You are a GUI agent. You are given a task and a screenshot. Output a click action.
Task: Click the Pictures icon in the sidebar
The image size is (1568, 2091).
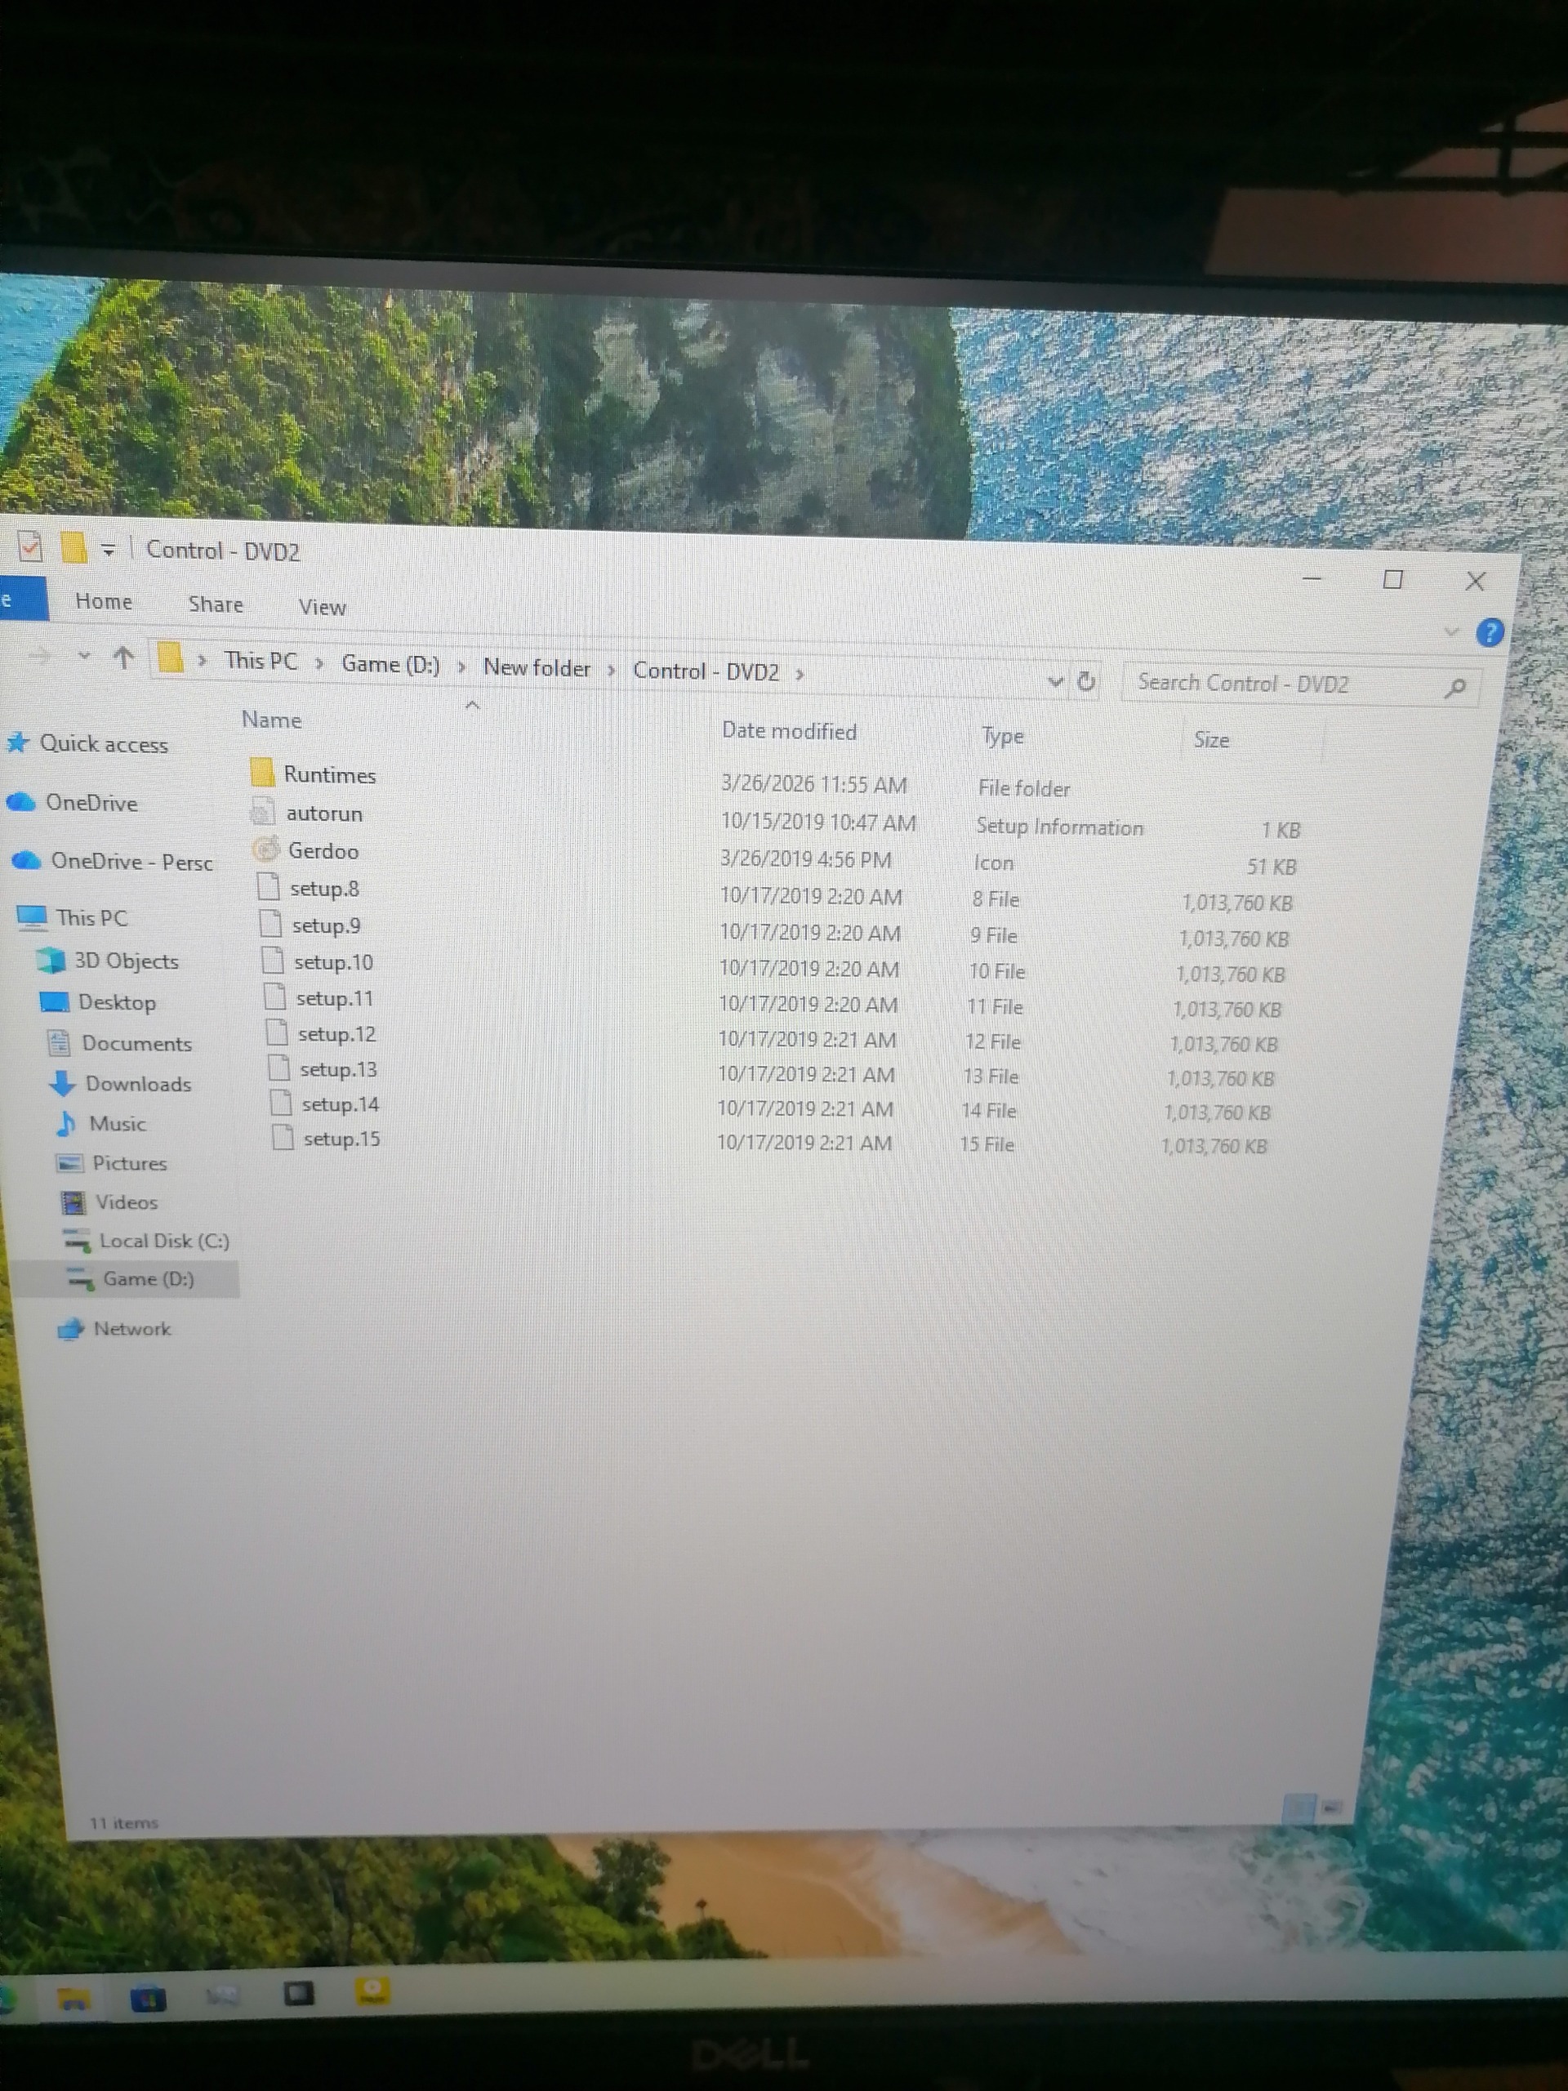(69, 1163)
